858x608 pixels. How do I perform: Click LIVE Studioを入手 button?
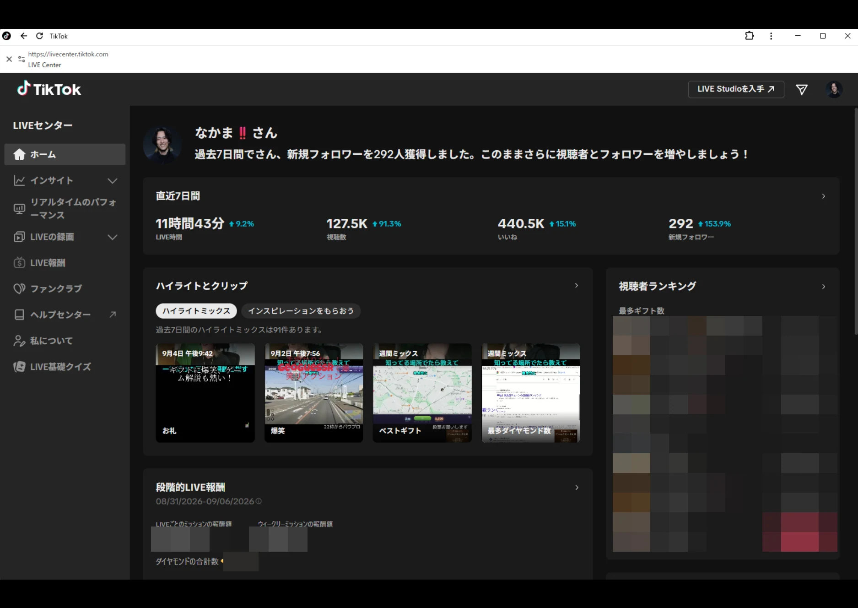736,89
